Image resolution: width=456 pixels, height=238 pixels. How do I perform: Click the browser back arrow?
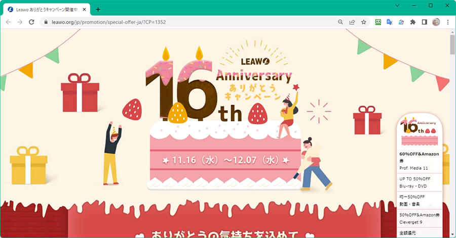coord(8,22)
